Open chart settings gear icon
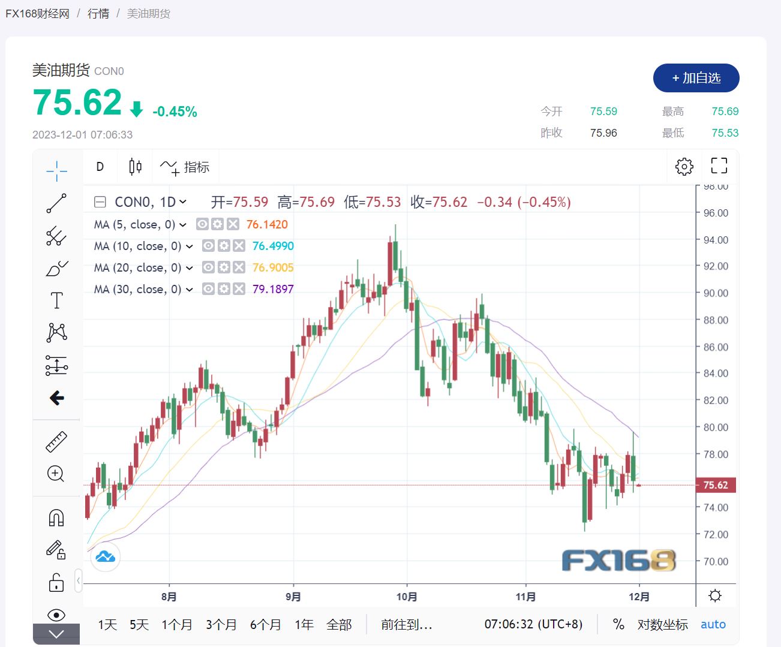 coord(684,166)
